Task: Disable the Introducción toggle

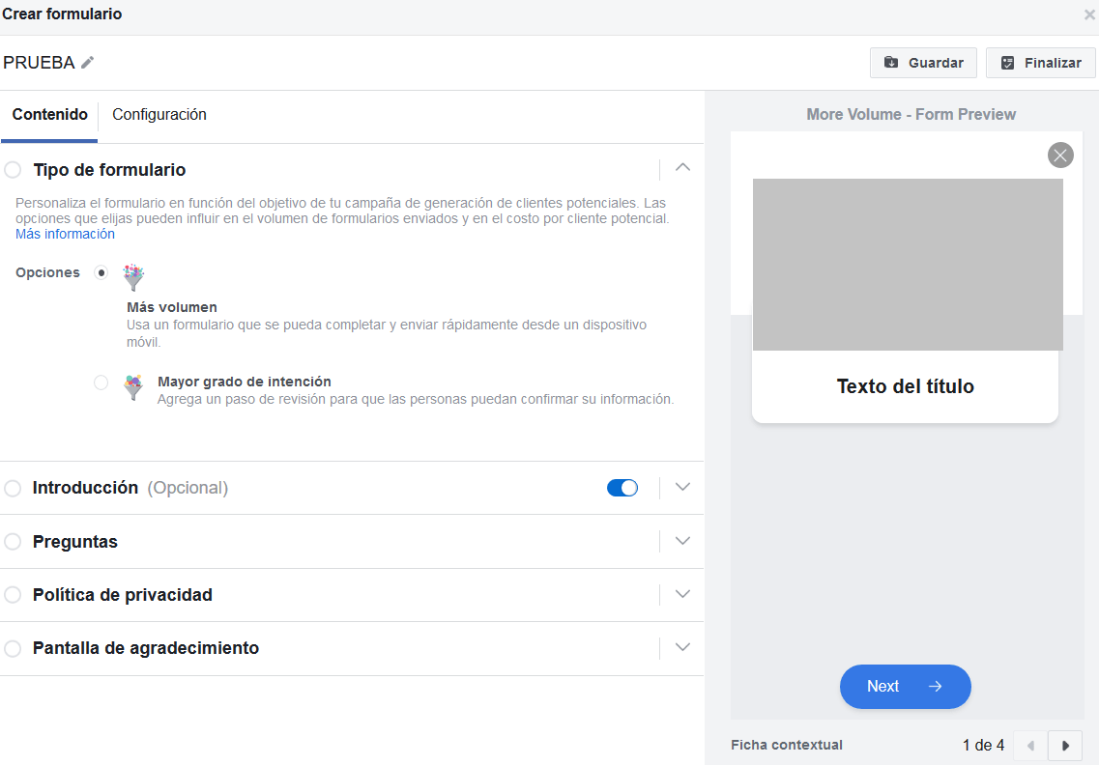Action: (x=622, y=488)
